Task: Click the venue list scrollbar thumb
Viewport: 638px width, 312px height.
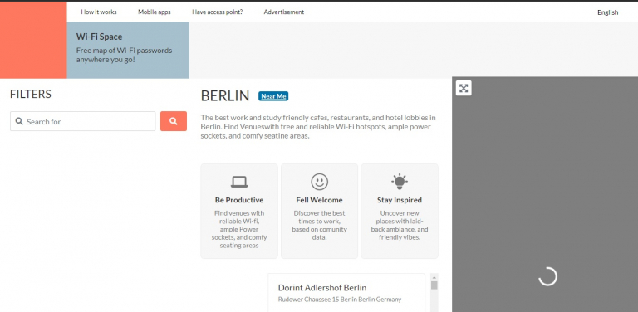Action: coord(434,285)
